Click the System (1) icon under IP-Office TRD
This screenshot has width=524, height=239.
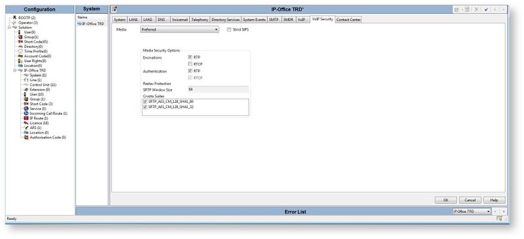tap(26, 75)
